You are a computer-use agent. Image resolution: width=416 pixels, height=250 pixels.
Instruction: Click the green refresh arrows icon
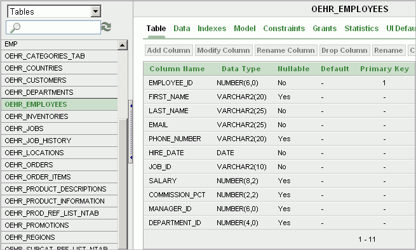pyautogui.click(x=106, y=27)
